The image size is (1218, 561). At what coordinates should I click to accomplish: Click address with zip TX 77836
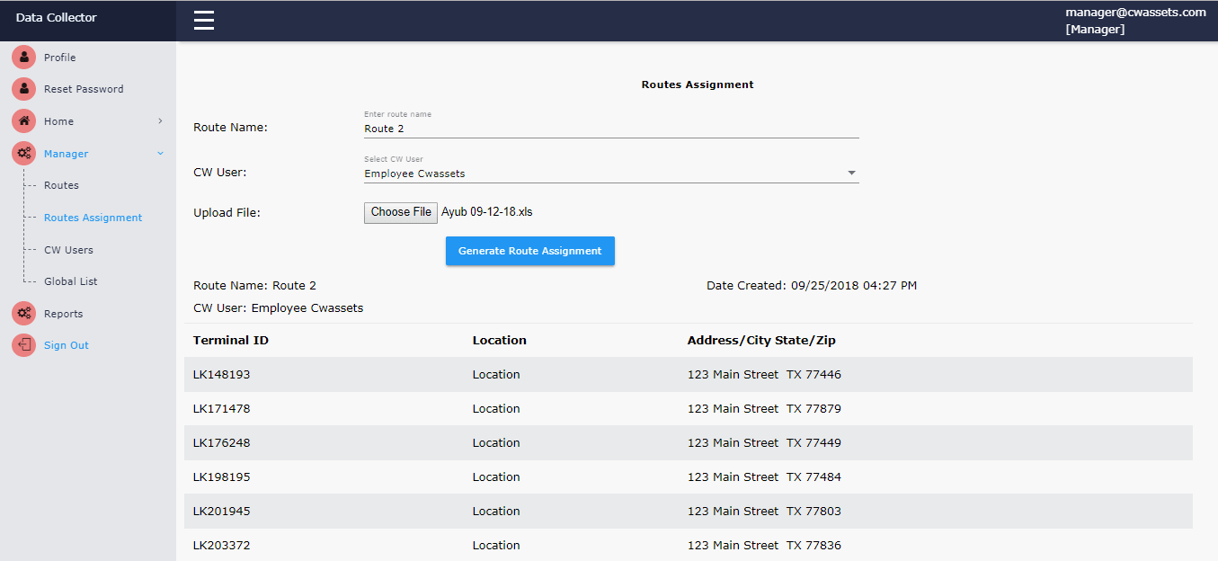pyautogui.click(x=764, y=546)
